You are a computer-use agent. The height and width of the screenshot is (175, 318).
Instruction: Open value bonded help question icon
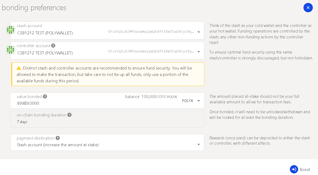(x=45, y=96)
